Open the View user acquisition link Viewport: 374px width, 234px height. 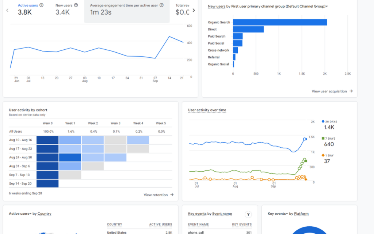[332, 91]
